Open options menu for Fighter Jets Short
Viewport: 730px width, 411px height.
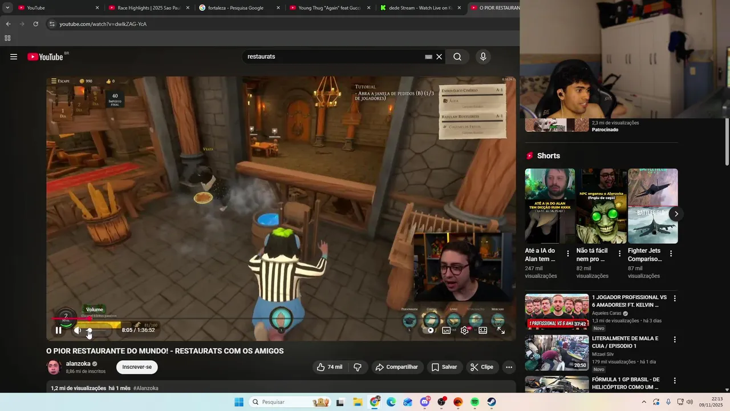coord(671,253)
